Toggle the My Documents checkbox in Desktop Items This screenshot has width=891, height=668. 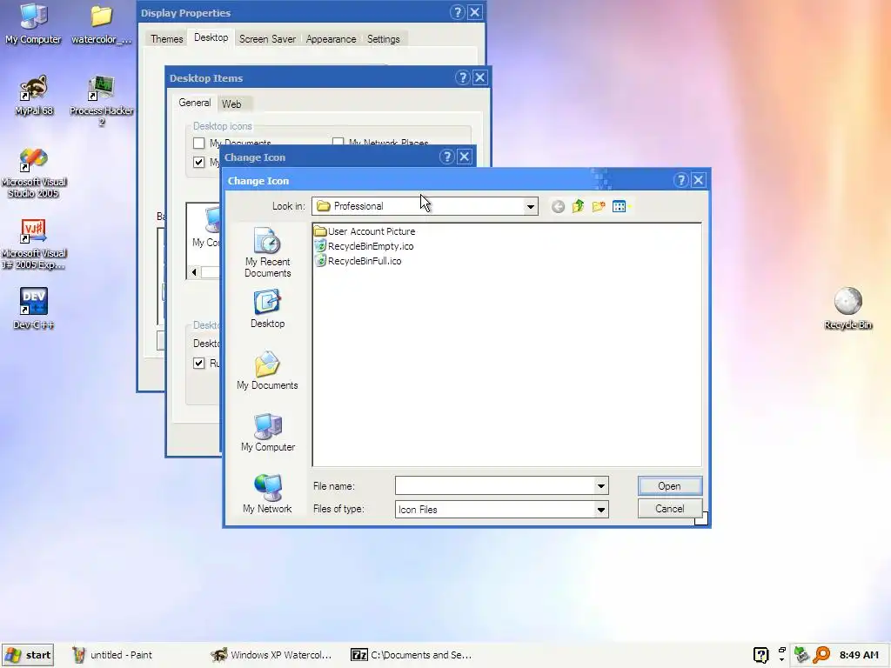tap(198, 144)
